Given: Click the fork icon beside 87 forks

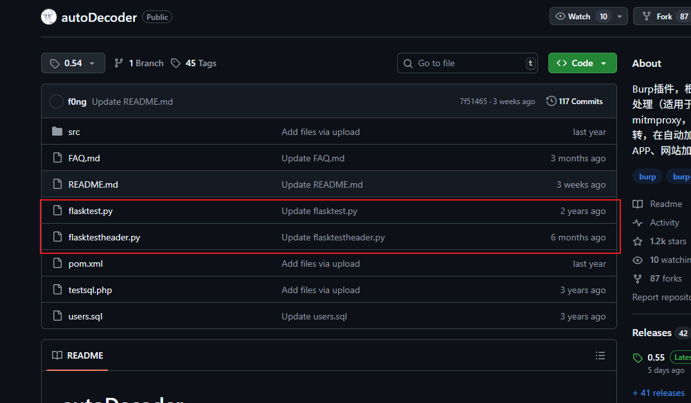Looking at the screenshot, I should coord(638,278).
